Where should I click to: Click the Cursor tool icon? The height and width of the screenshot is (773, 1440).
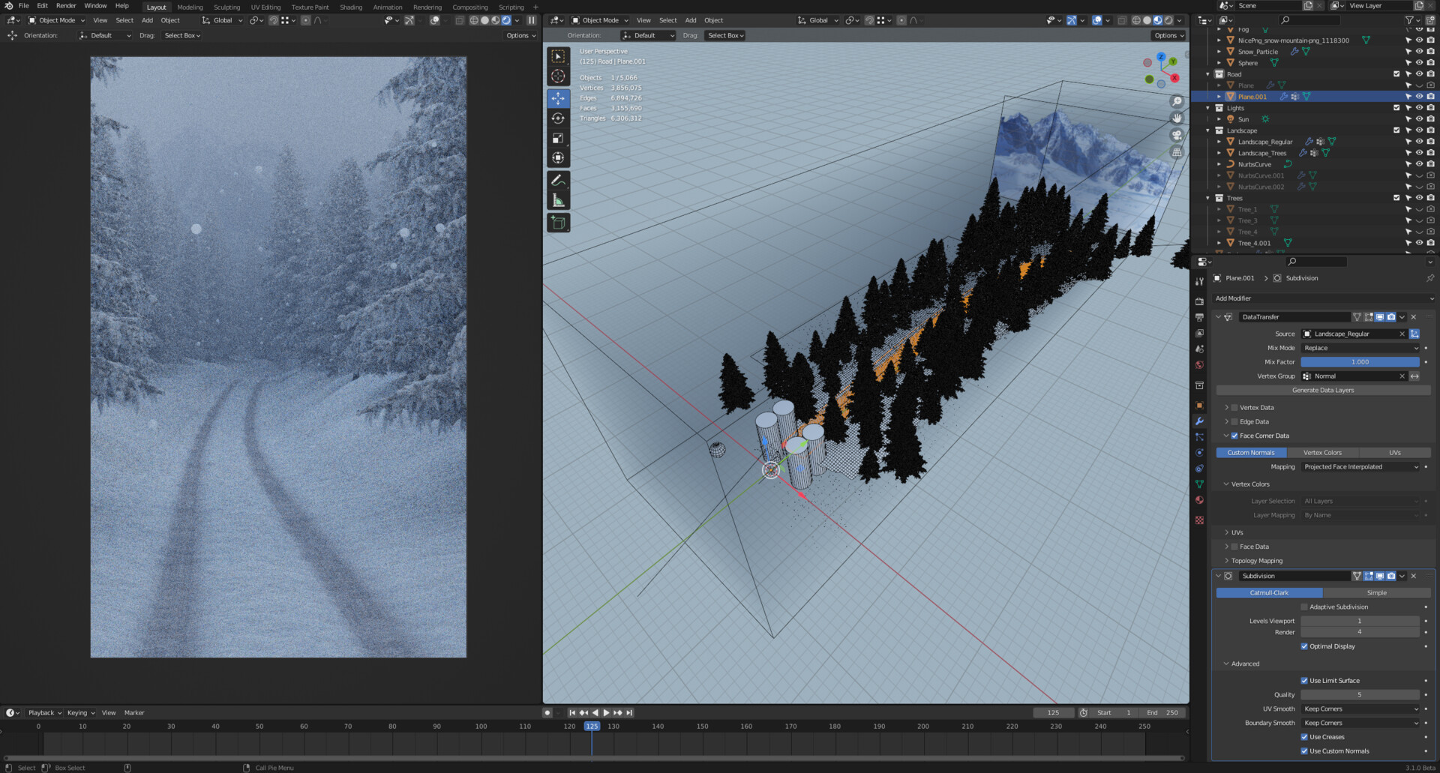click(x=558, y=76)
